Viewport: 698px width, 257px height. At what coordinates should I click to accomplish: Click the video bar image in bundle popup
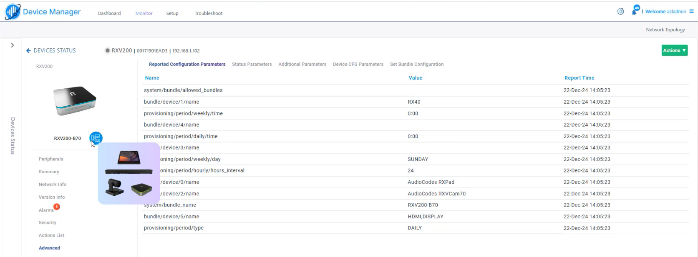tap(129, 171)
